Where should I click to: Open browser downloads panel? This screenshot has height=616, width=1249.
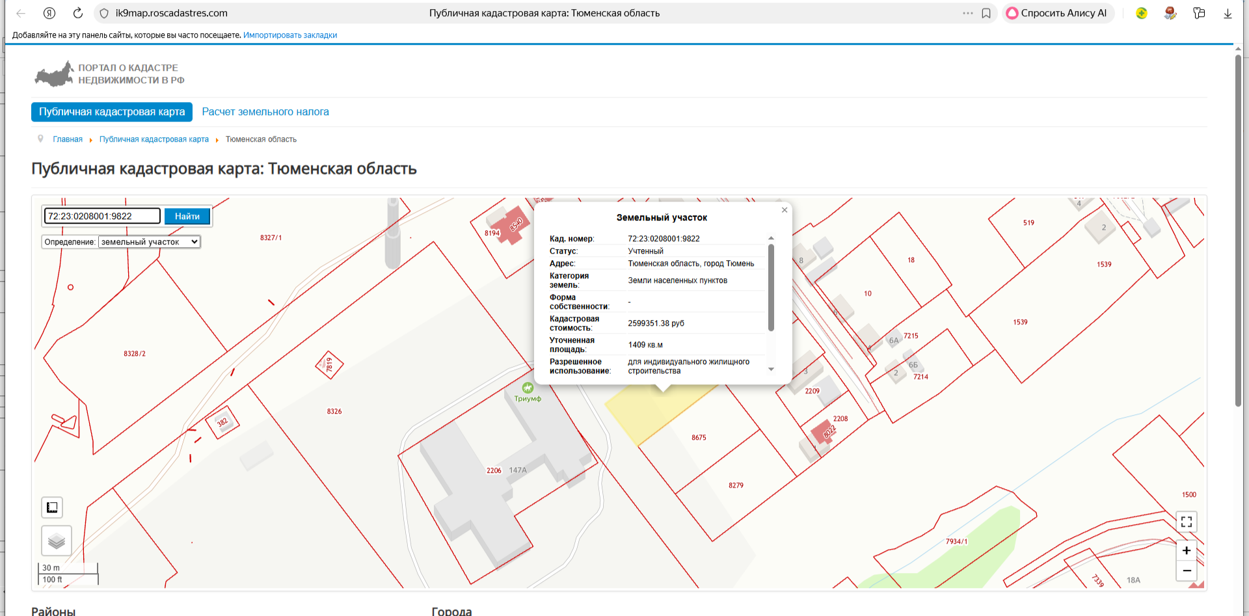[x=1228, y=13]
